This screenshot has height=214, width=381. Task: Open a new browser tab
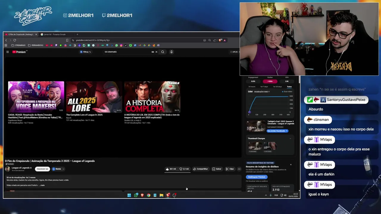77,34
